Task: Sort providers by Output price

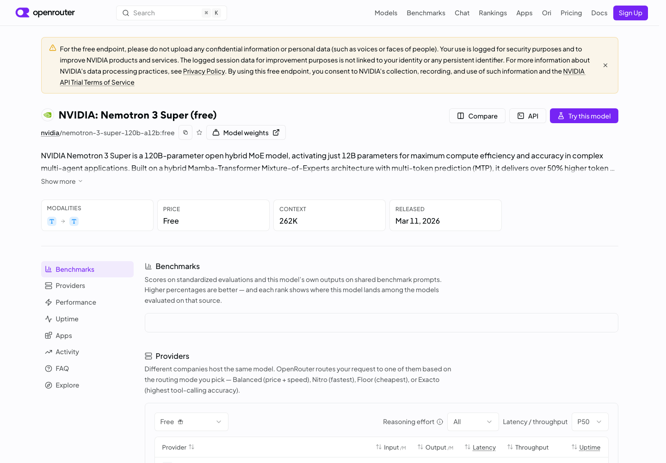Action: coord(435,447)
